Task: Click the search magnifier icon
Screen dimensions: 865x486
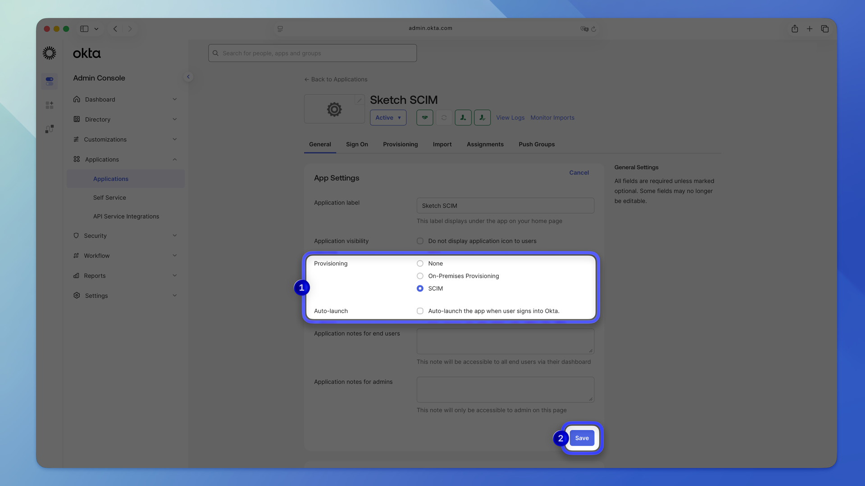Action: coord(215,53)
